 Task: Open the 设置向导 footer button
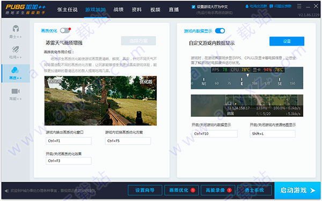(x=145, y=190)
